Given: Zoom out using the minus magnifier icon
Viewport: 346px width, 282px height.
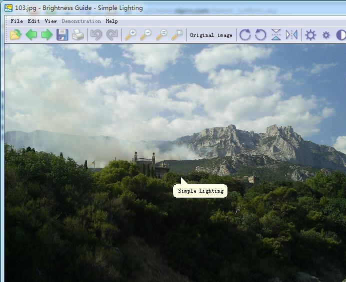Looking at the screenshot, I should [x=146, y=35].
